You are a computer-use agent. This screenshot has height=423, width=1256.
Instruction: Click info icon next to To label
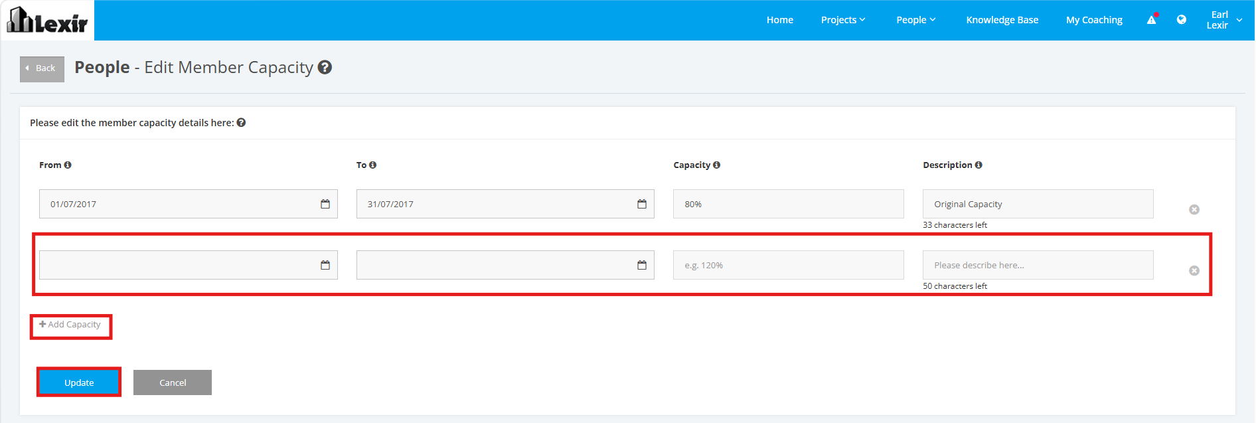click(372, 165)
